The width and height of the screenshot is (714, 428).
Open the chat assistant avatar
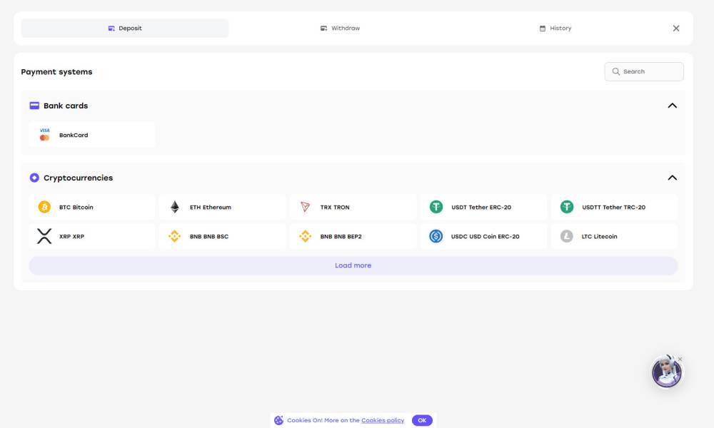tap(667, 372)
